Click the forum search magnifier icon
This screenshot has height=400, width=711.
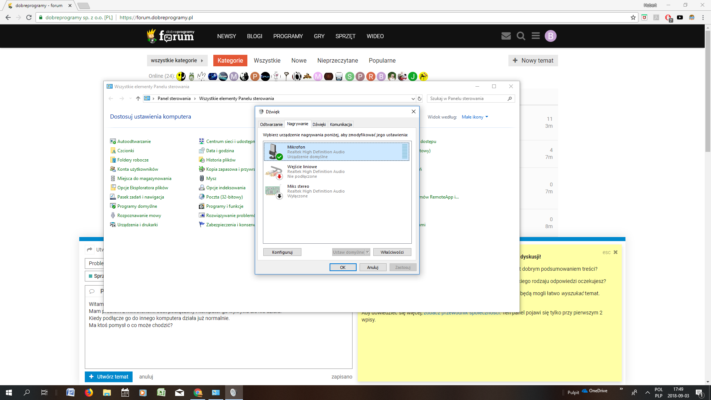521,36
